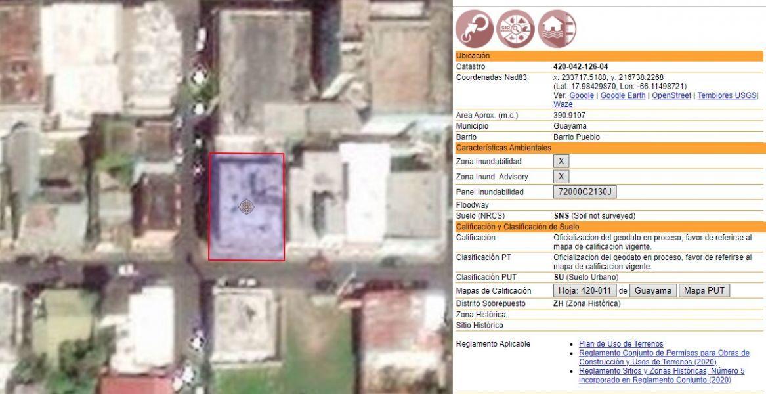Click the Floodway row label

click(472, 205)
